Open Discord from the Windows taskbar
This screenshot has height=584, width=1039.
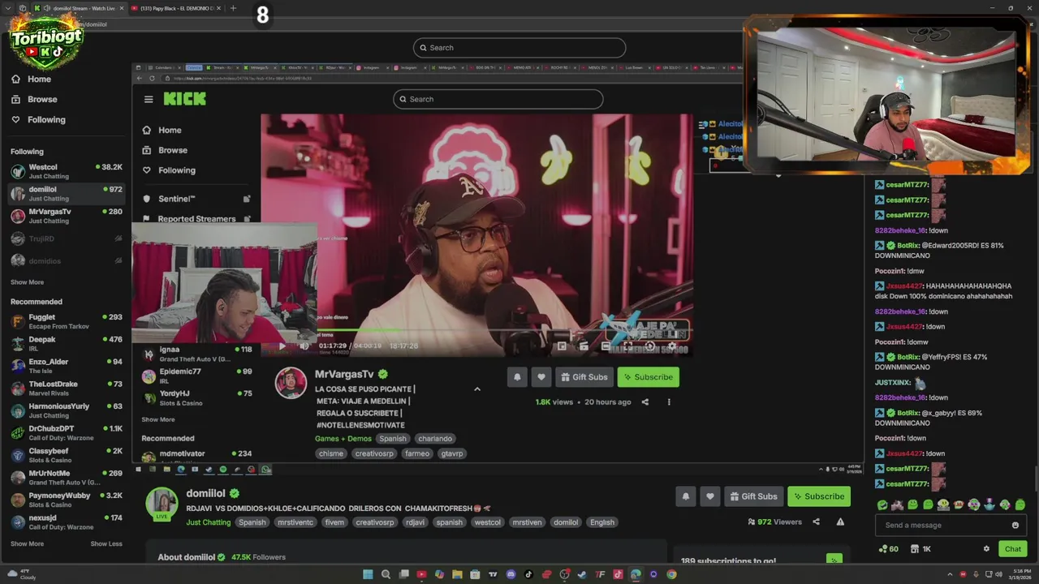coord(511,574)
